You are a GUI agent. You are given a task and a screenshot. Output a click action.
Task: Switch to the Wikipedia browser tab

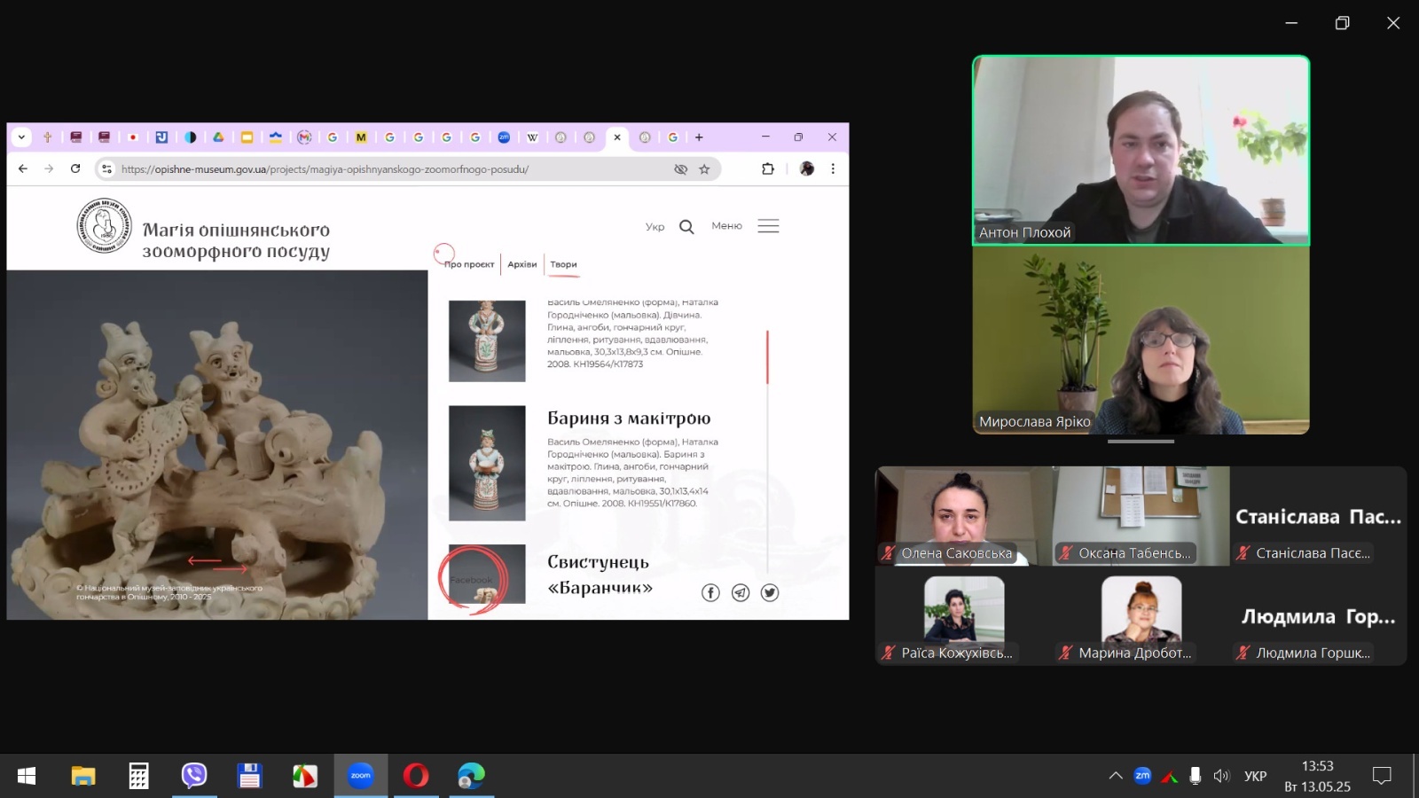tap(532, 137)
